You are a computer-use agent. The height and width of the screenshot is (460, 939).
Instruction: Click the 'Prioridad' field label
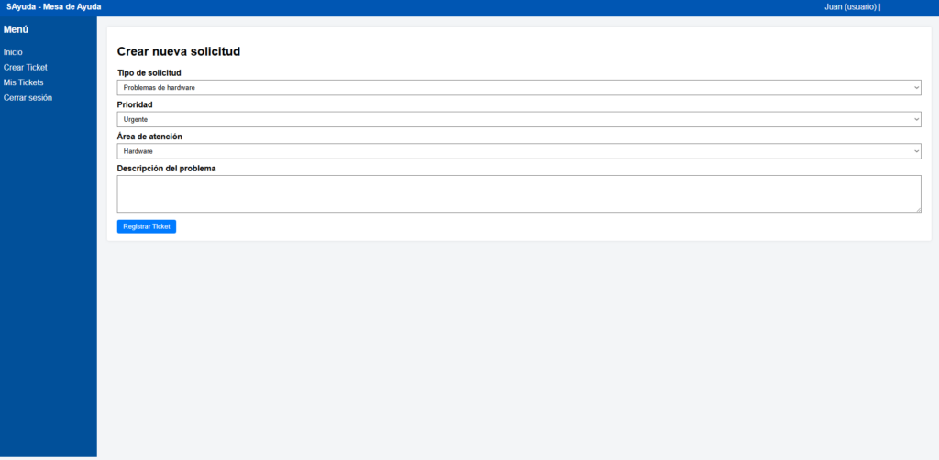(135, 104)
